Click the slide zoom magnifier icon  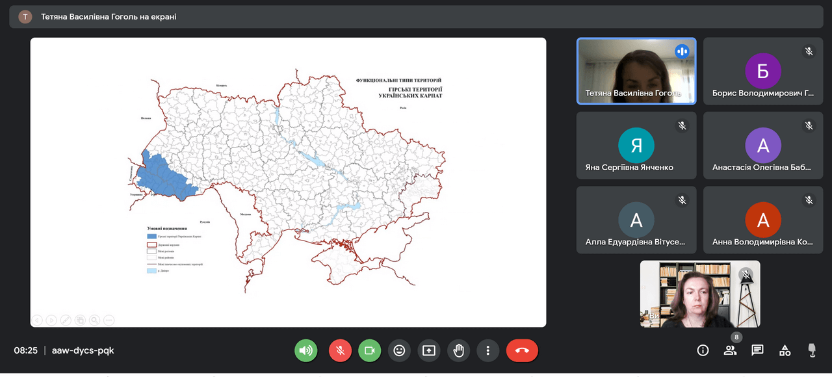click(x=94, y=320)
